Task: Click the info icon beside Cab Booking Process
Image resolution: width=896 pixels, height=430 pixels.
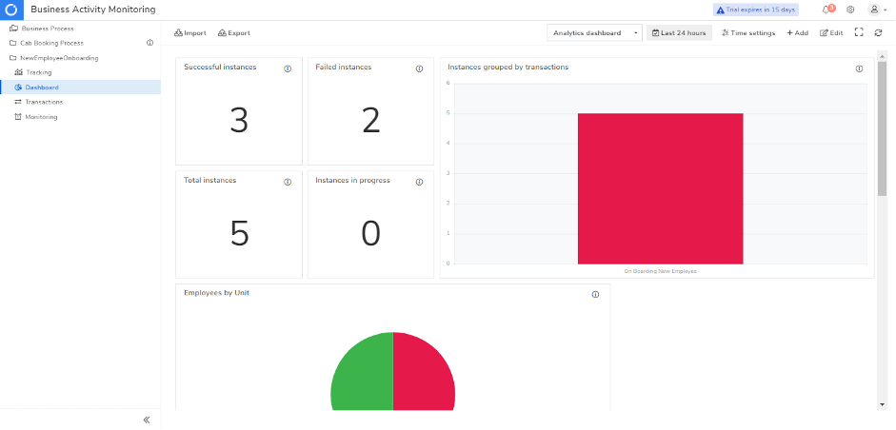Action: click(149, 43)
